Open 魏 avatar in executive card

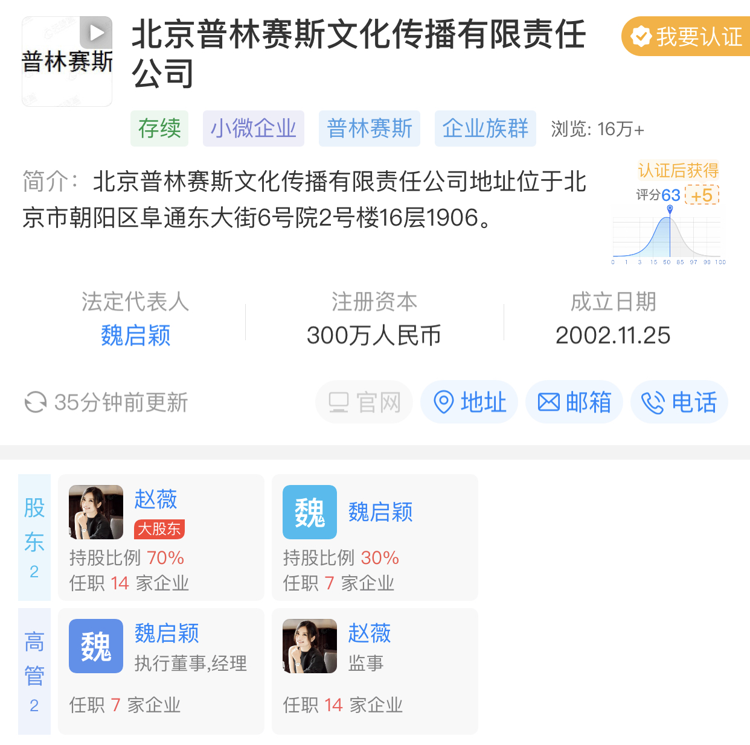pyautogui.click(x=96, y=646)
